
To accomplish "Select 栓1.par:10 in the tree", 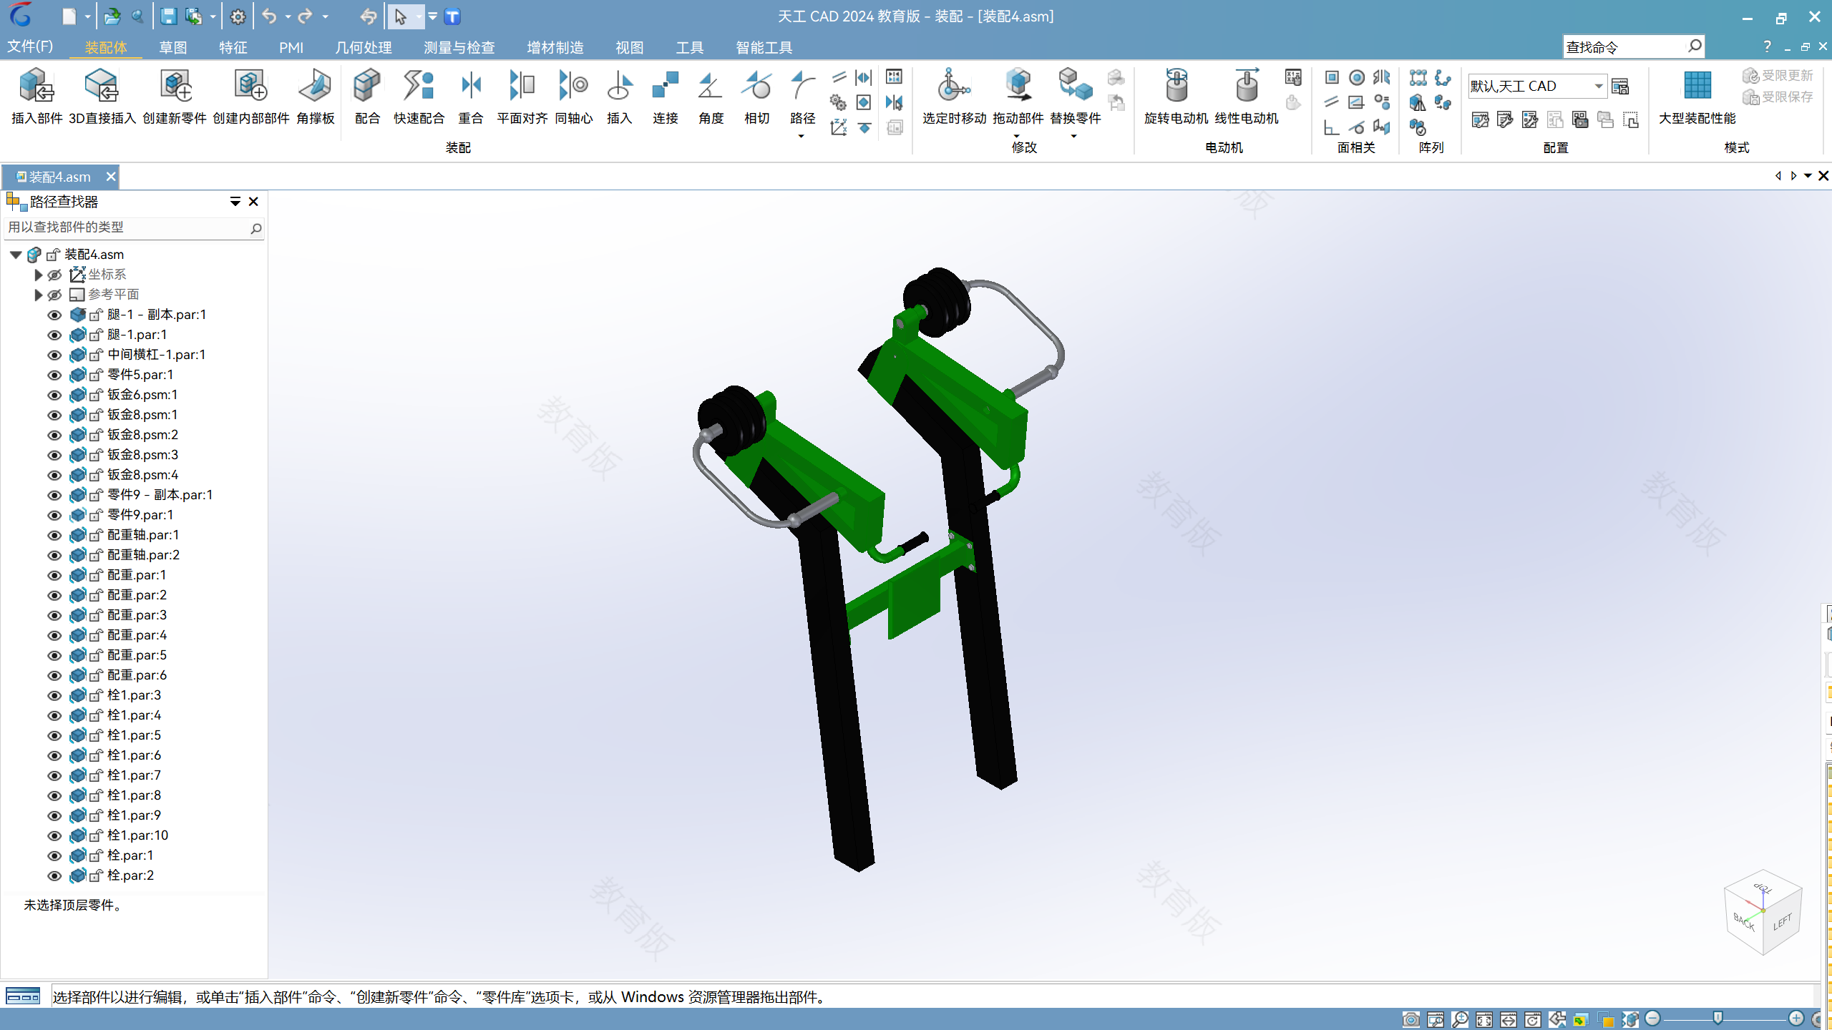I will click(x=137, y=835).
